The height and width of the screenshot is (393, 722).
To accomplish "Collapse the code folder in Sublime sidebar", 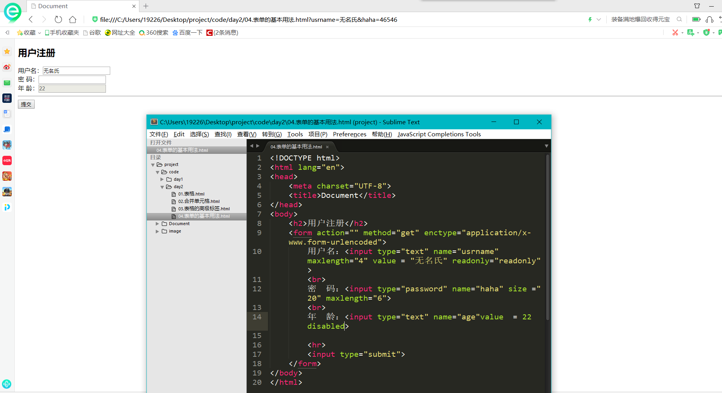I will point(157,172).
